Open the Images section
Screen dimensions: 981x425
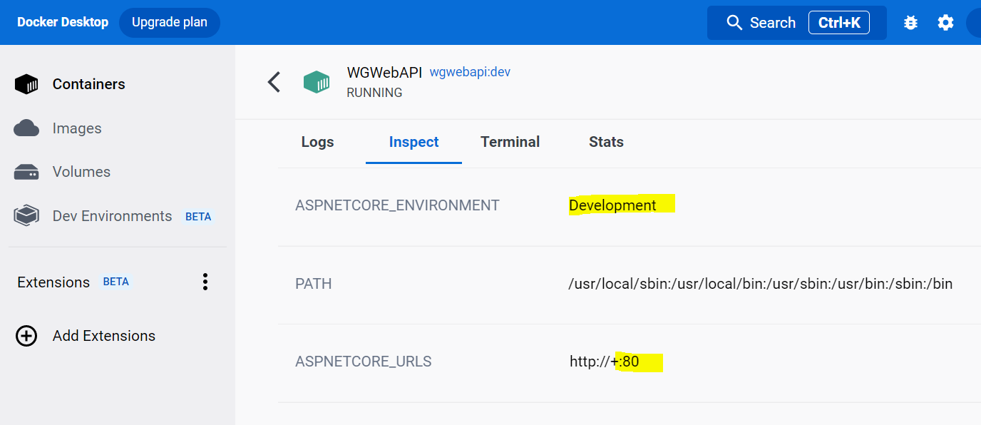click(x=77, y=128)
